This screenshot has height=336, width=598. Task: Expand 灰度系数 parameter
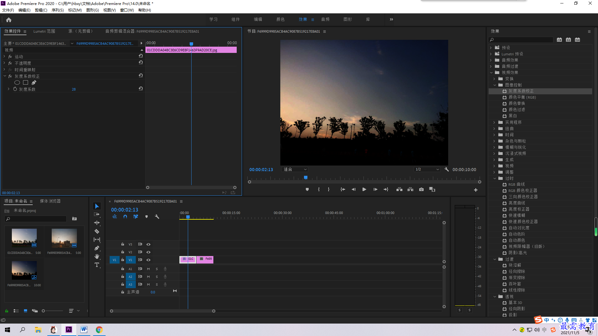(8, 89)
